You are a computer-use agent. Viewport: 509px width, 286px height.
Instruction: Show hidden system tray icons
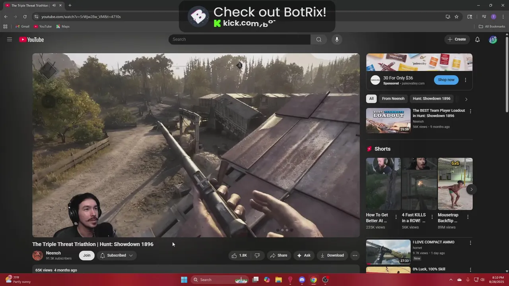tap(451, 280)
